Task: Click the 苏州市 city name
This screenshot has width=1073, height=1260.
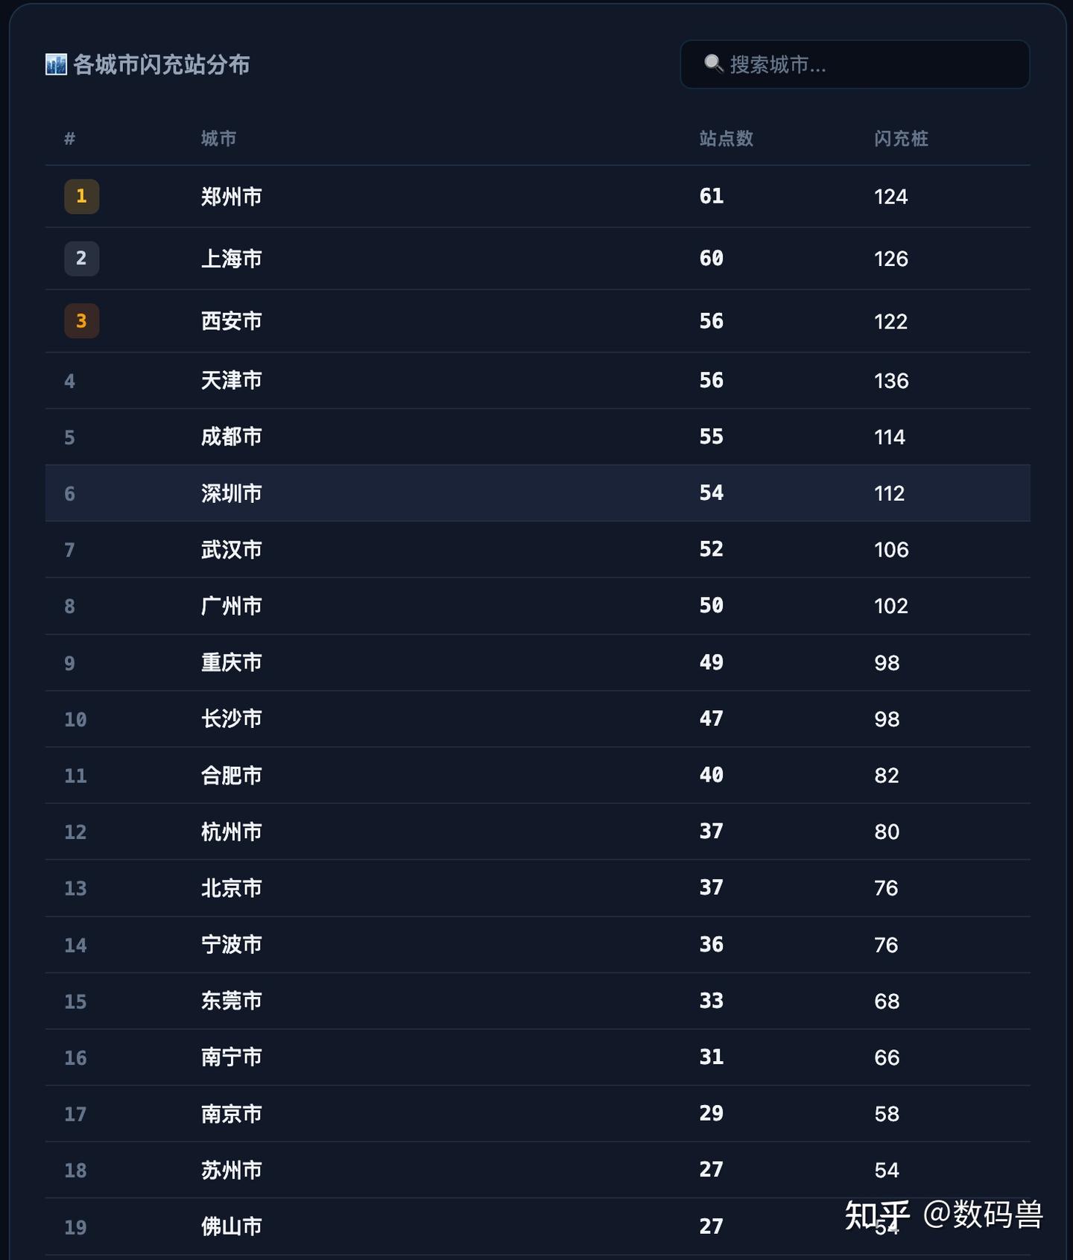Action: pos(231,1170)
